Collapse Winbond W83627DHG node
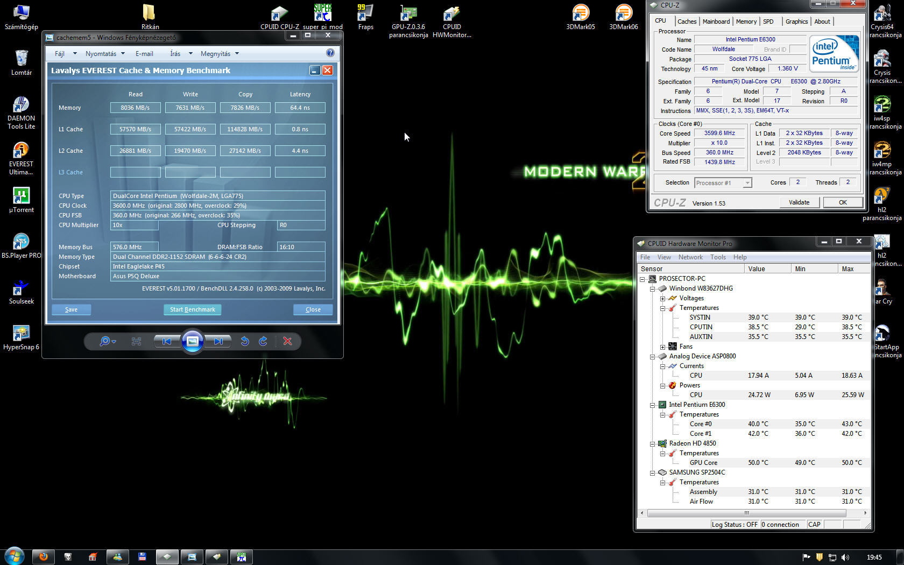Screen dimensions: 904x565 tap(653, 288)
